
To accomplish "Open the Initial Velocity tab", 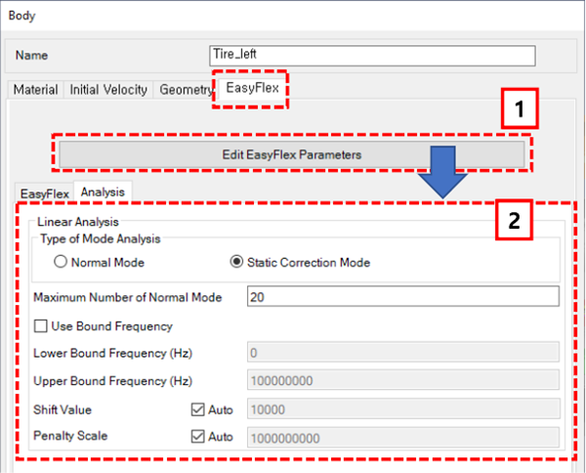I will pyautogui.click(x=108, y=90).
